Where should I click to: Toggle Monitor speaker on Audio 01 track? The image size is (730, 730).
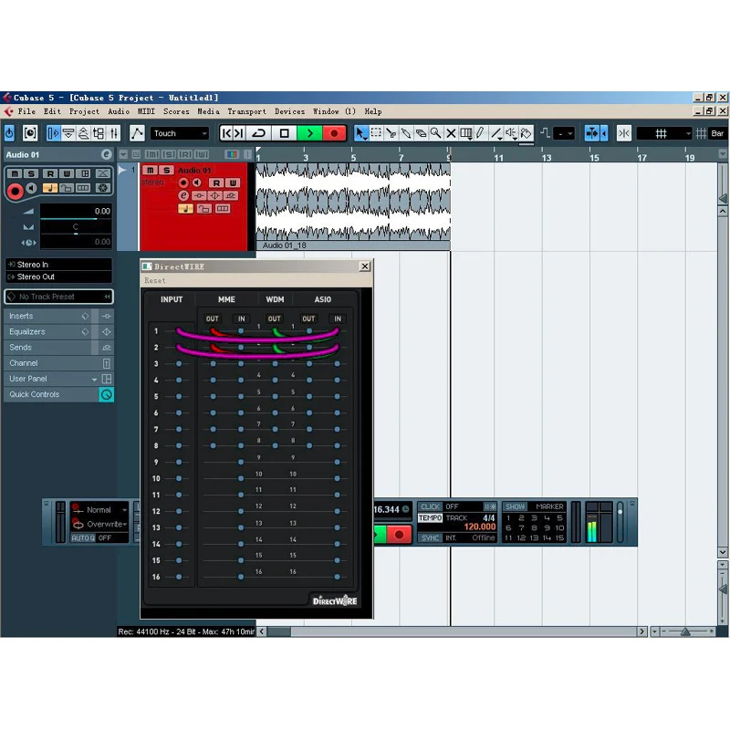point(197,183)
